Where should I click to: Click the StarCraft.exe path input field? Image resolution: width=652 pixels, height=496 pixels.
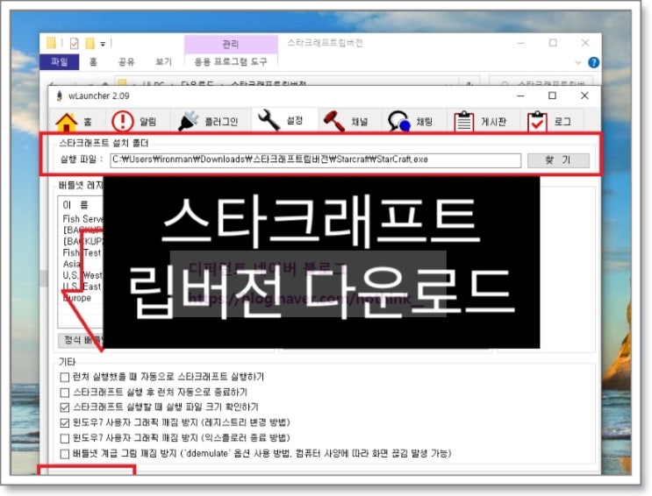tap(315, 160)
